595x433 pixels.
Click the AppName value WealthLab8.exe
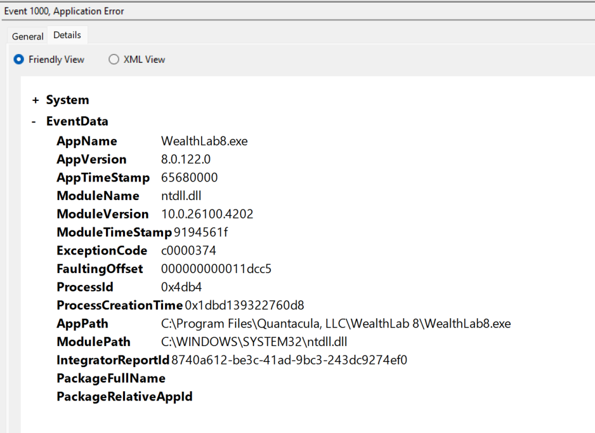coord(204,141)
